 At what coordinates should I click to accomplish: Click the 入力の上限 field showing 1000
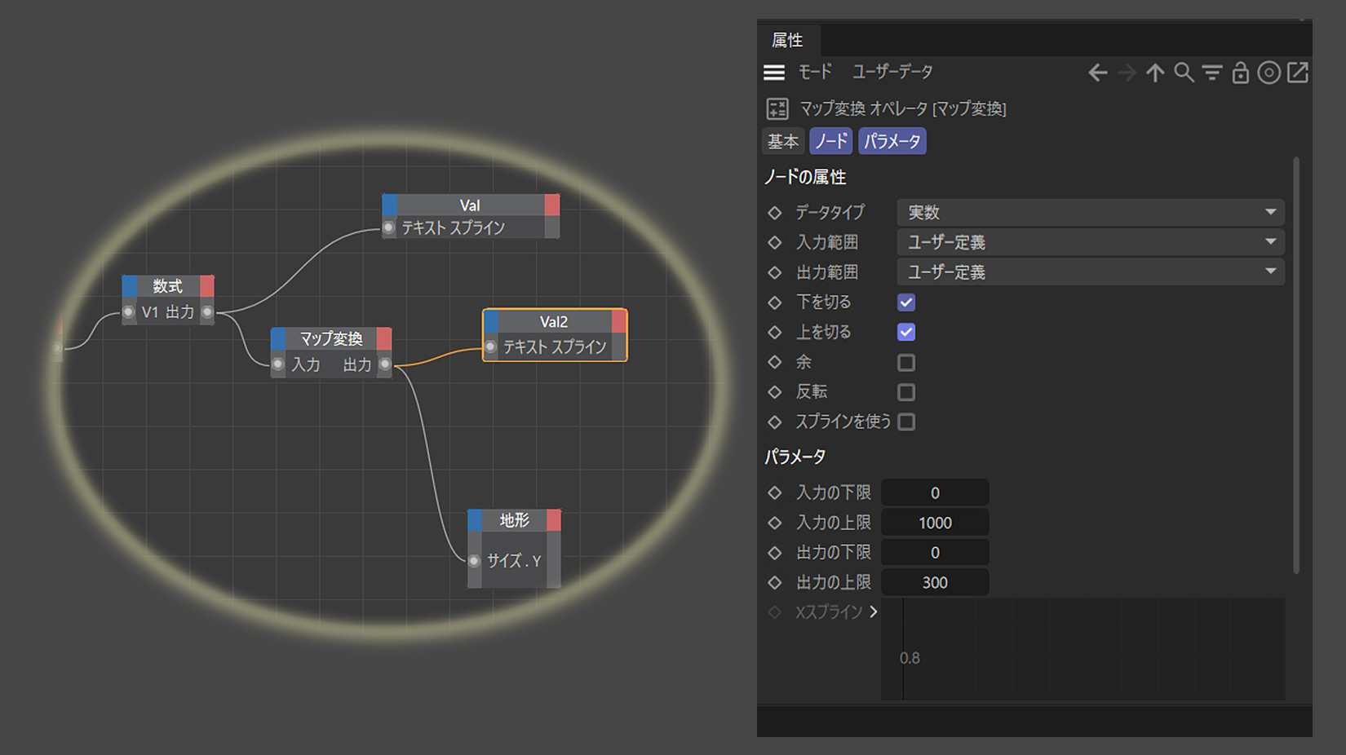(x=936, y=523)
